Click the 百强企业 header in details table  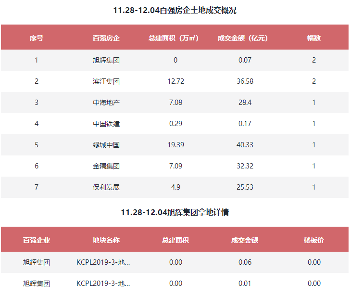(37, 240)
